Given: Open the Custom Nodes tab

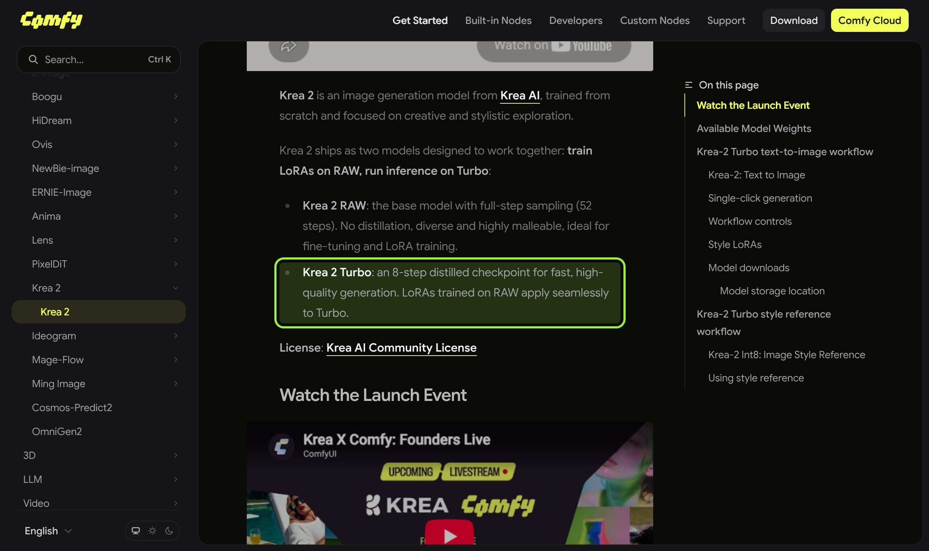Looking at the screenshot, I should [654, 20].
